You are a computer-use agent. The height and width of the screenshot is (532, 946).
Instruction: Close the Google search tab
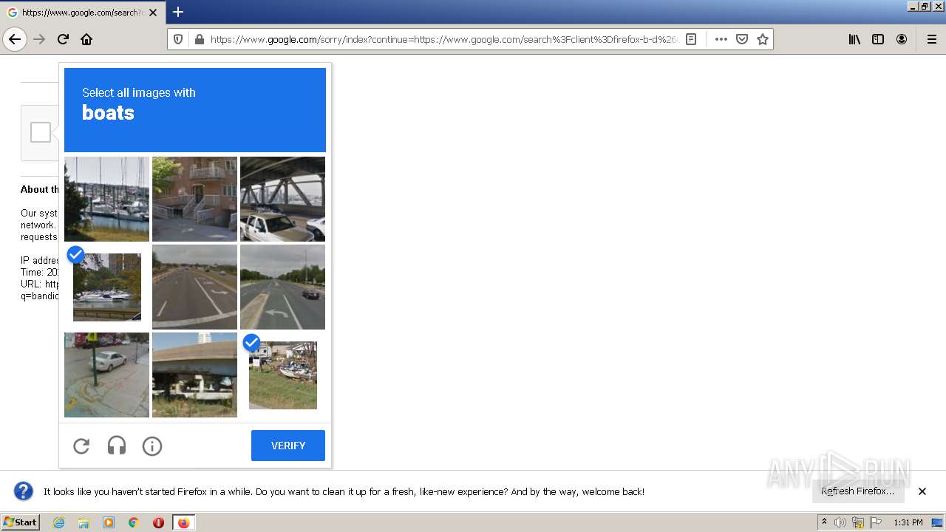click(153, 13)
